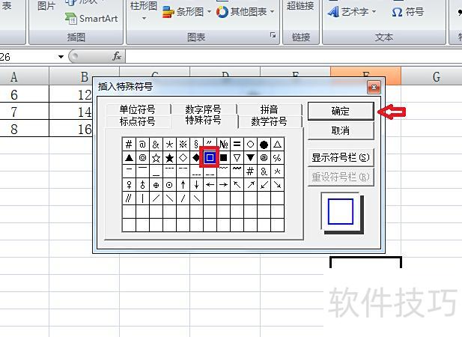The width and height of the screenshot is (462, 337).
Task: Choose the solid black square ■ symbol
Action: pos(223,158)
